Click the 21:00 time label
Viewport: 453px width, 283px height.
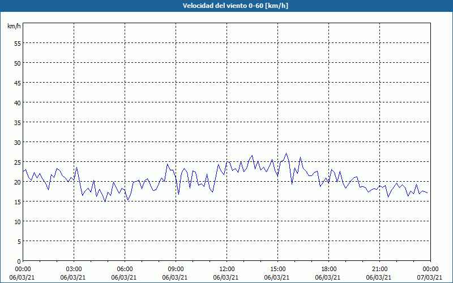(379, 269)
